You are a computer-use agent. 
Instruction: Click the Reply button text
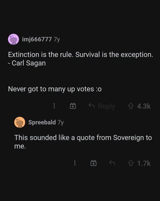[x=107, y=106]
